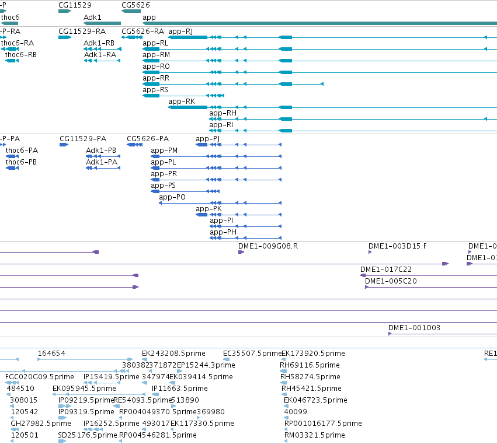
Task: Click transcript CG5626-RA
Action: (143, 32)
